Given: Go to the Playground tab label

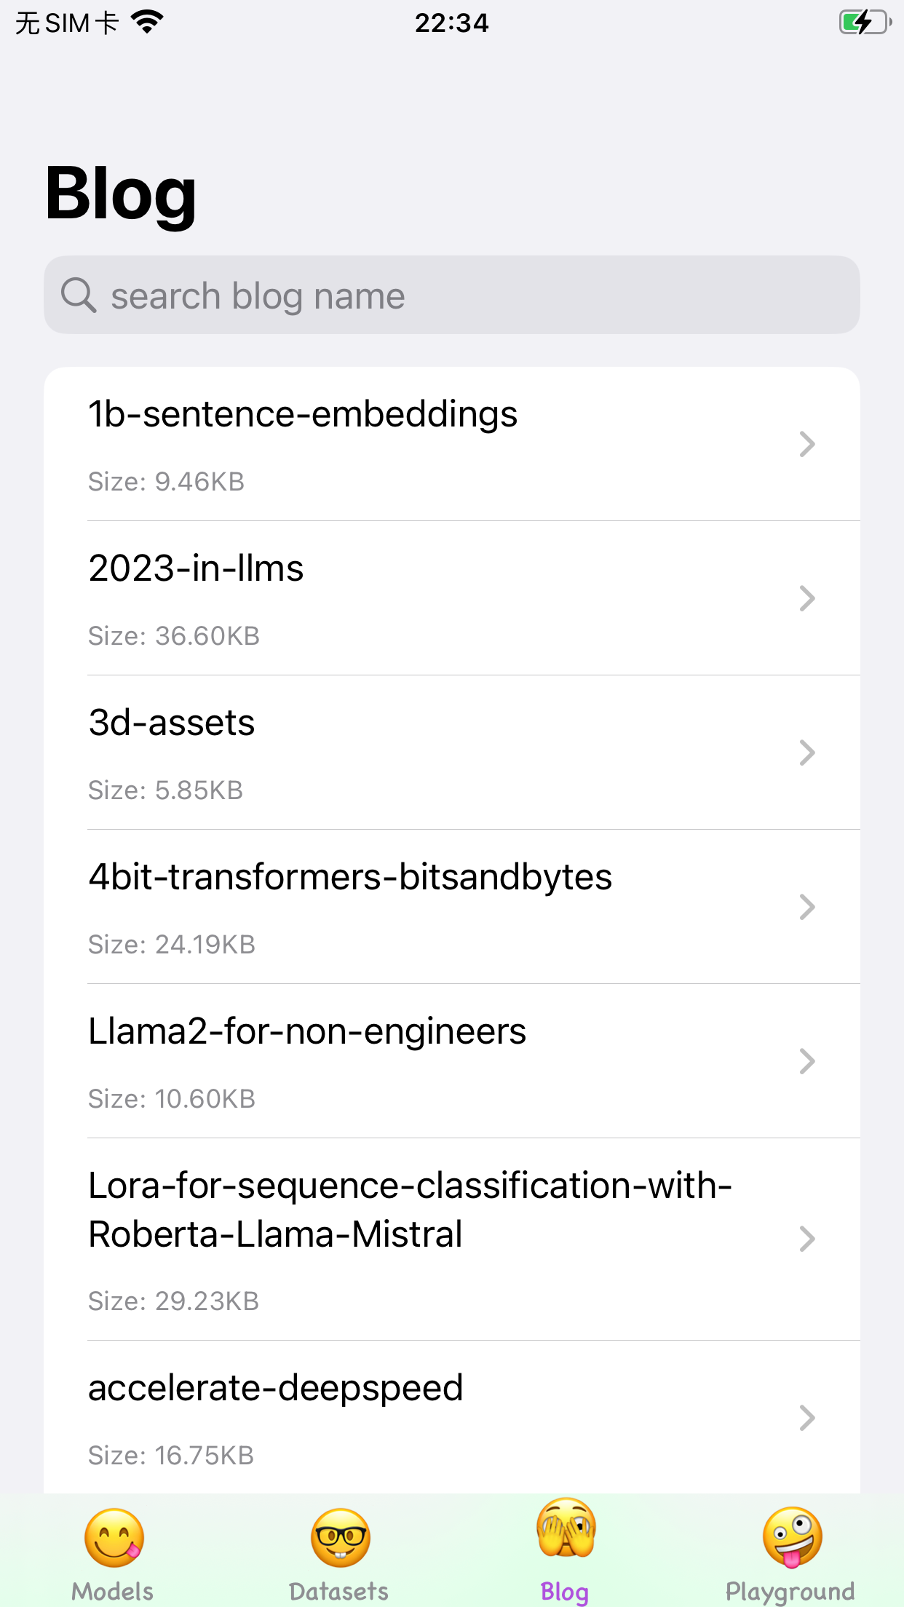Looking at the screenshot, I should coord(790,1591).
